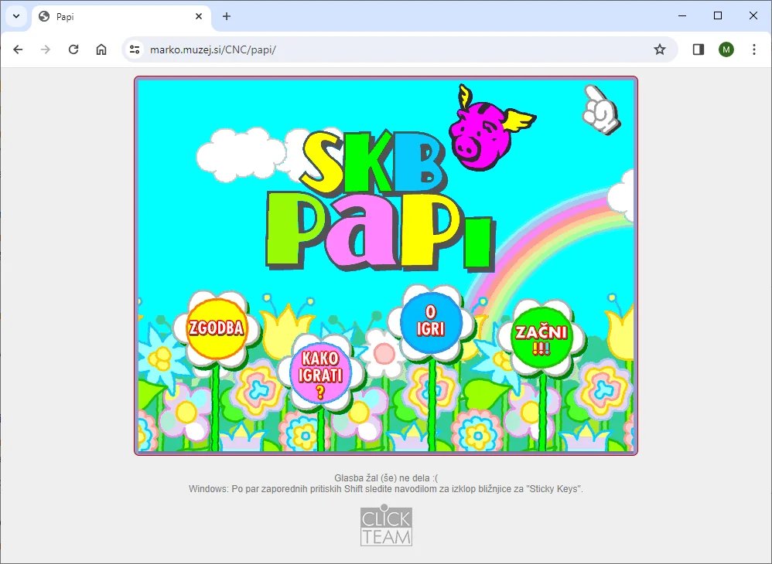Maximize the browser window
Viewport: 772px width, 564px height.
(718, 15)
